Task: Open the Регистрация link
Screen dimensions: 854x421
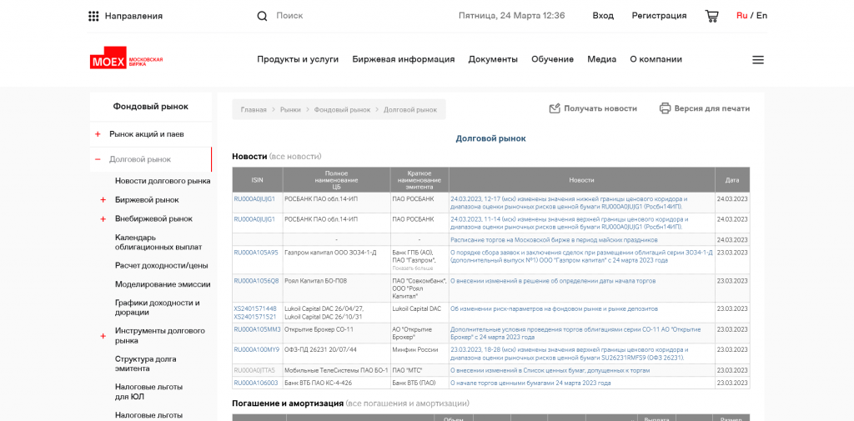Action: click(x=659, y=16)
